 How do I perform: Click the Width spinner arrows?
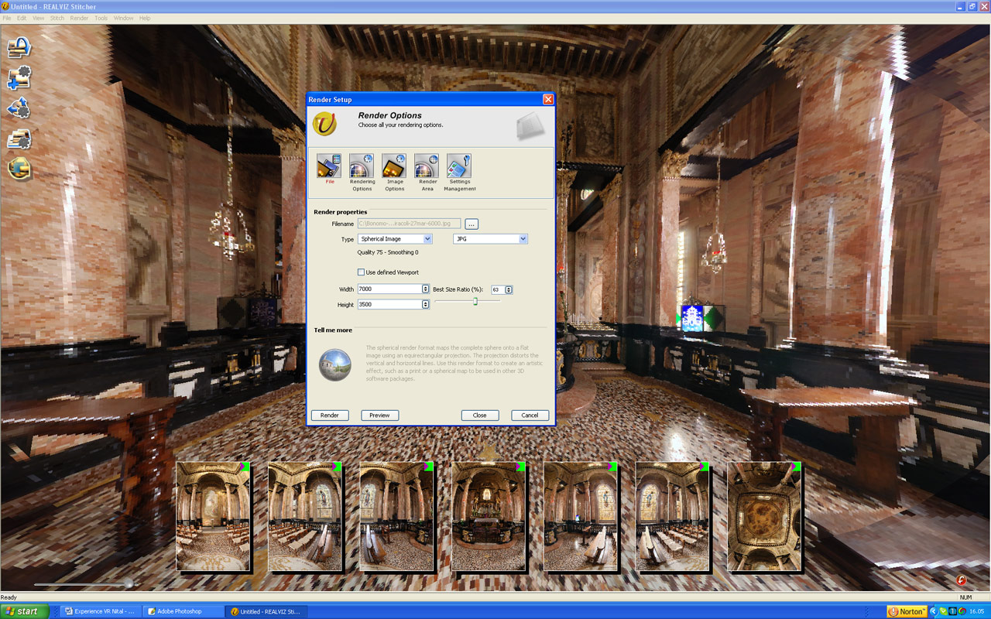click(x=425, y=289)
